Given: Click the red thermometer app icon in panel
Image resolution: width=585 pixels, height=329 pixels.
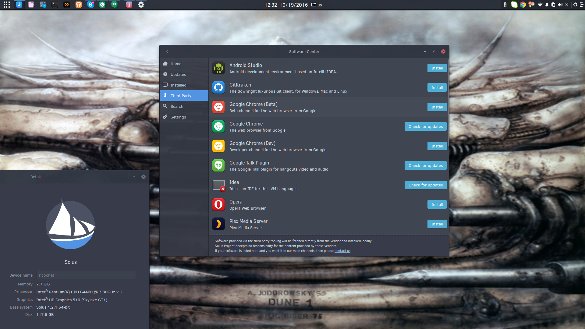Looking at the screenshot, I should [x=129, y=5].
